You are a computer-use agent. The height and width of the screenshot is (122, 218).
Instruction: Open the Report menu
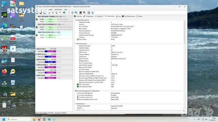click(51, 9)
